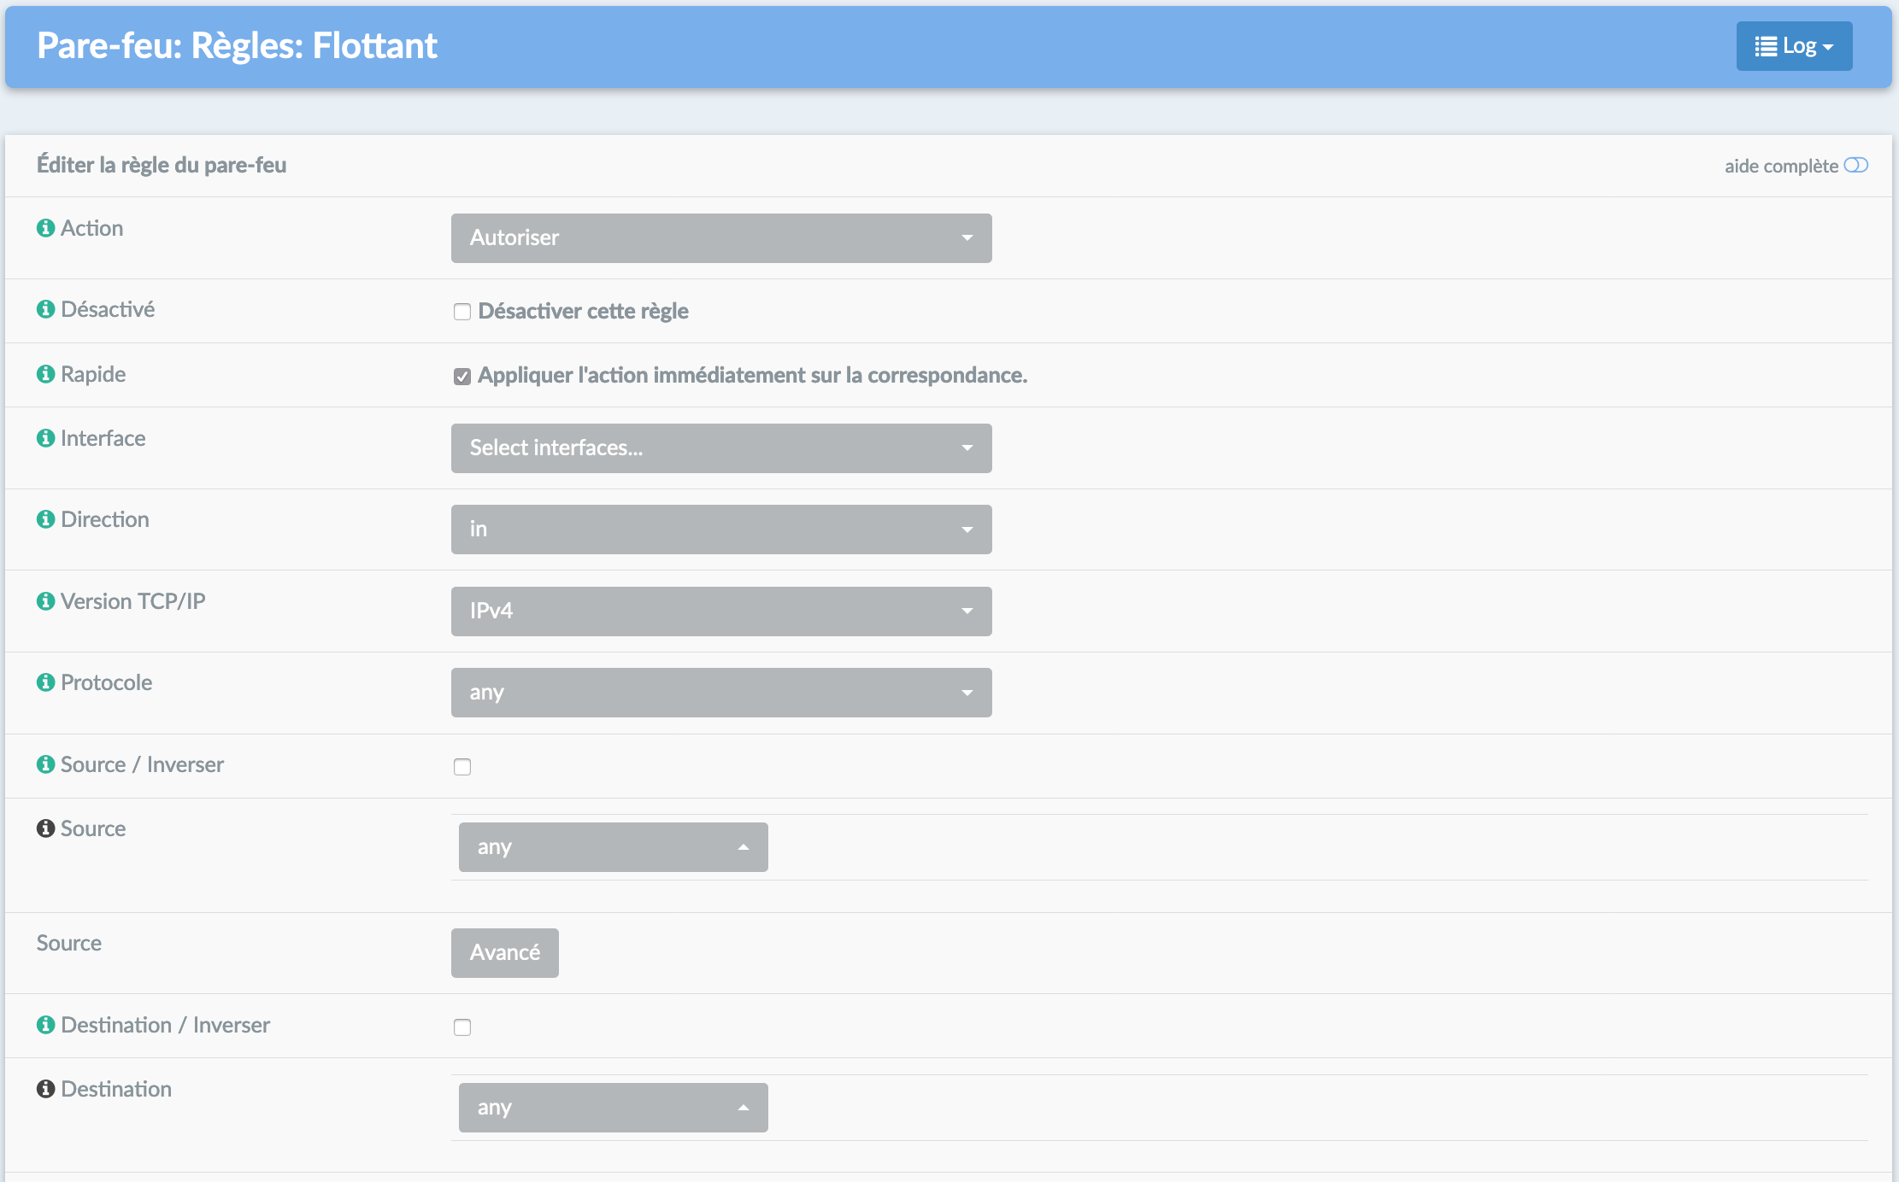Open the Source dropdown set to any
The height and width of the screenshot is (1182, 1899).
[614, 847]
